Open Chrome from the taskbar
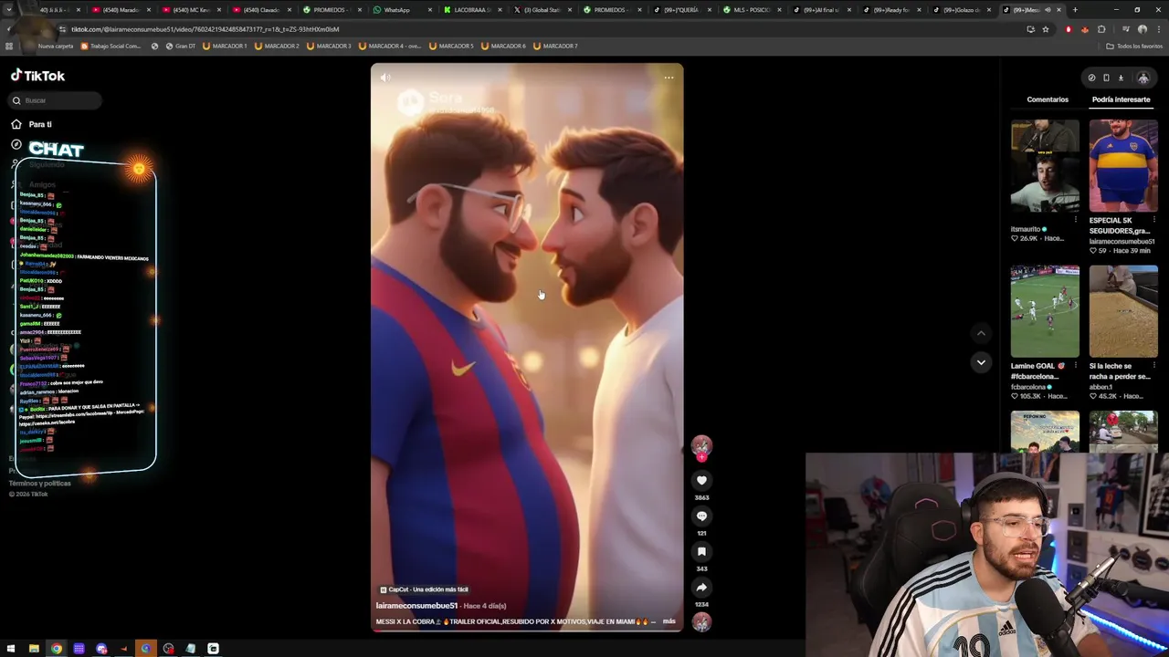This screenshot has width=1169, height=657. tap(57, 649)
